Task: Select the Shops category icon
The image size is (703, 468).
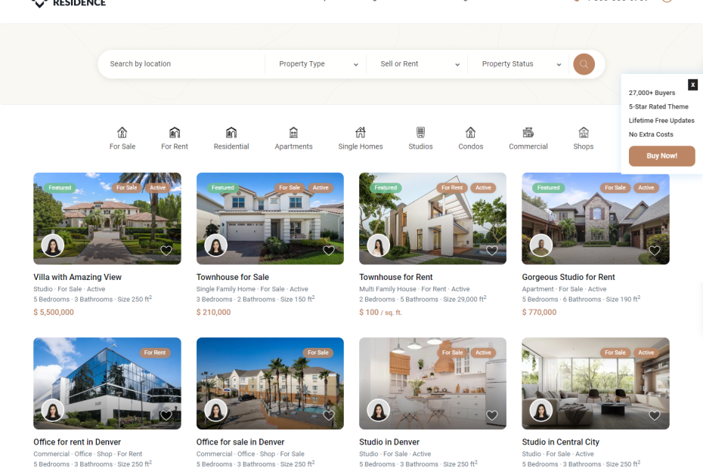Action: point(584,133)
